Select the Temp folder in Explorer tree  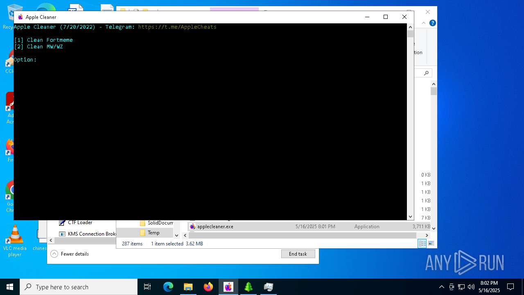(154, 233)
